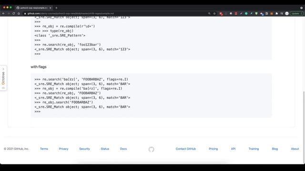Open the tab search circle icon

301,8
